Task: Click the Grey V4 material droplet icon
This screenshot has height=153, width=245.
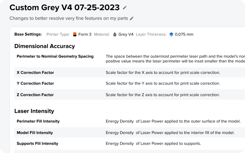Action: point(115,34)
